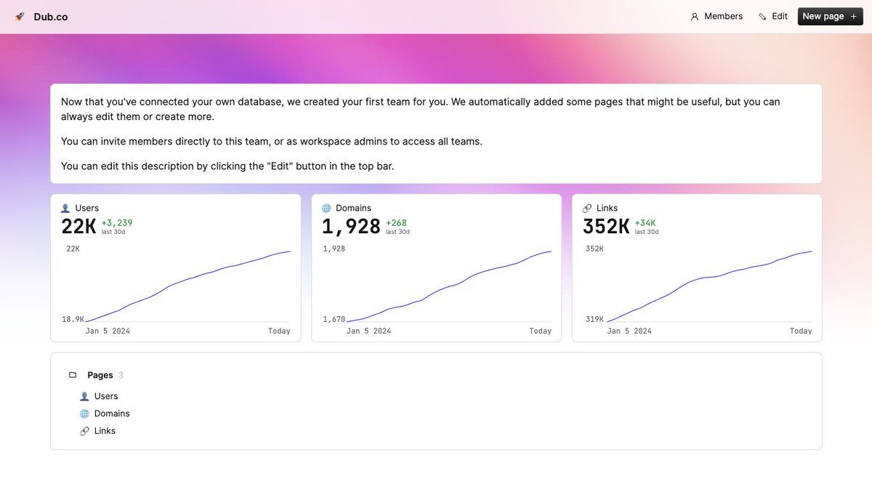Click the Edit pencil icon
872x484 pixels.
pyautogui.click(x=762, y=17)
